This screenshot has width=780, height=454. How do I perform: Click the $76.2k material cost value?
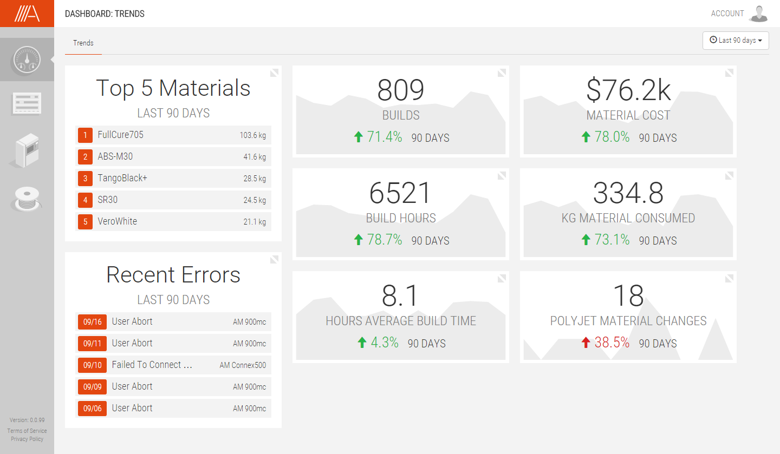(628, 90)
